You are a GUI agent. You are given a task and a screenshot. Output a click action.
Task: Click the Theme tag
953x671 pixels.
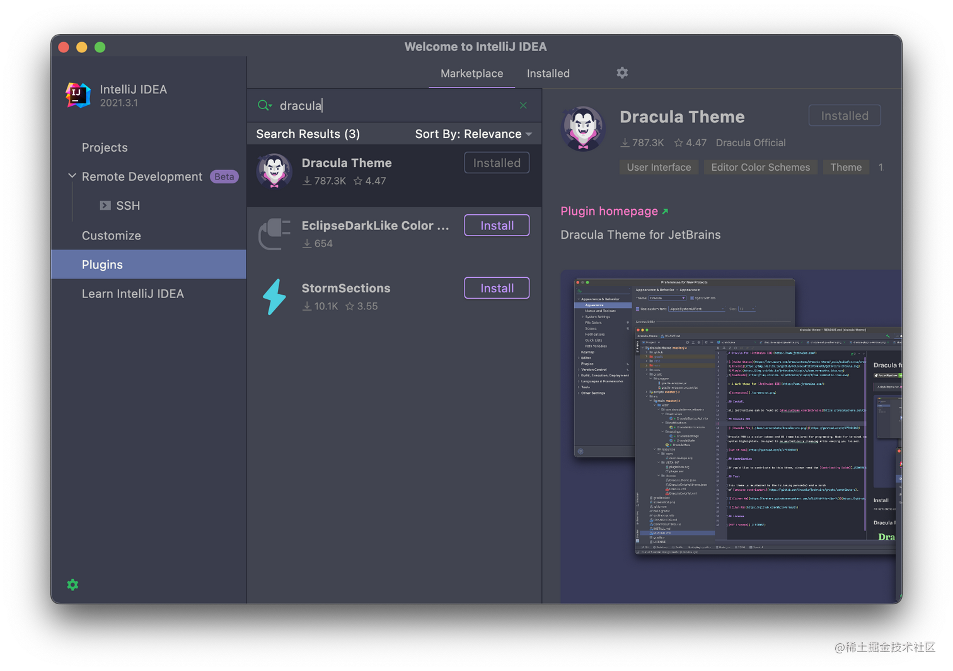(846, 167)
